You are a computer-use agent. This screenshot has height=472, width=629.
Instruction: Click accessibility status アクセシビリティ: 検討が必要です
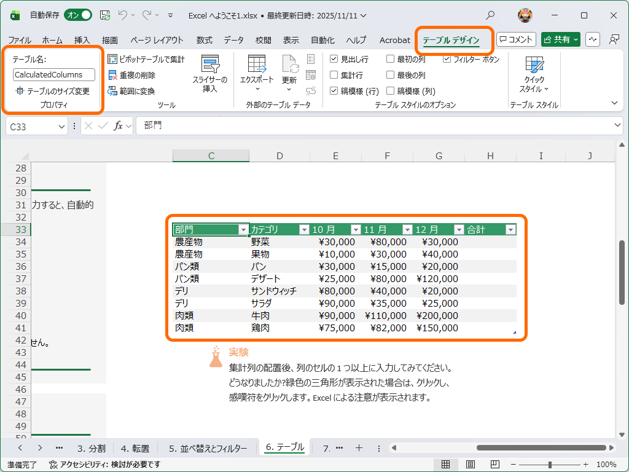tap(104, 465)
